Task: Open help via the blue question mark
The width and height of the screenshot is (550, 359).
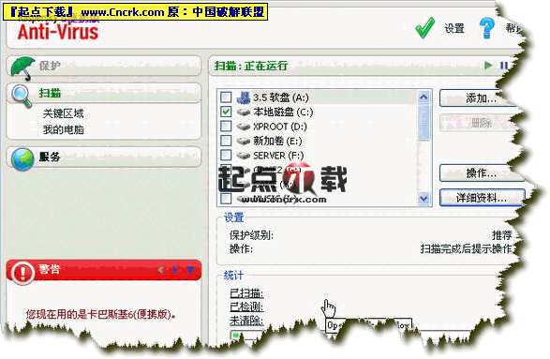Action: click(x=486, y=28)
